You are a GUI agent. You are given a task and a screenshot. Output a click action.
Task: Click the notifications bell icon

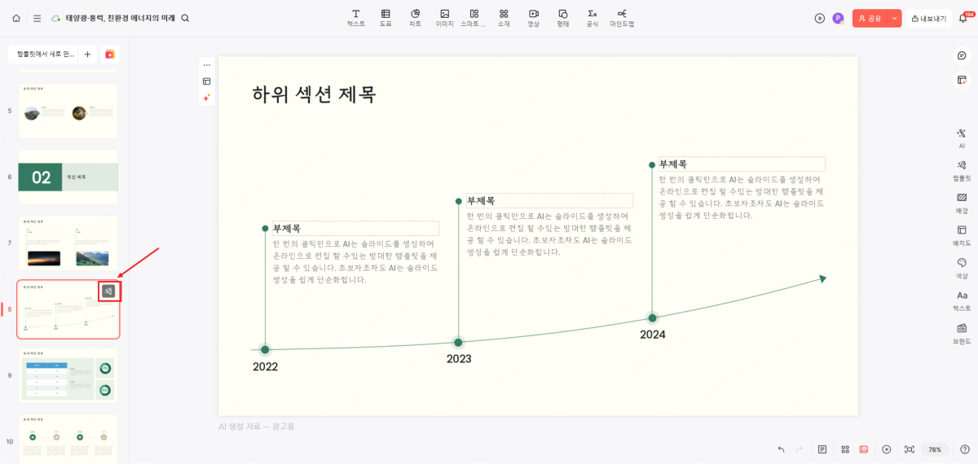tap(963, 18)
